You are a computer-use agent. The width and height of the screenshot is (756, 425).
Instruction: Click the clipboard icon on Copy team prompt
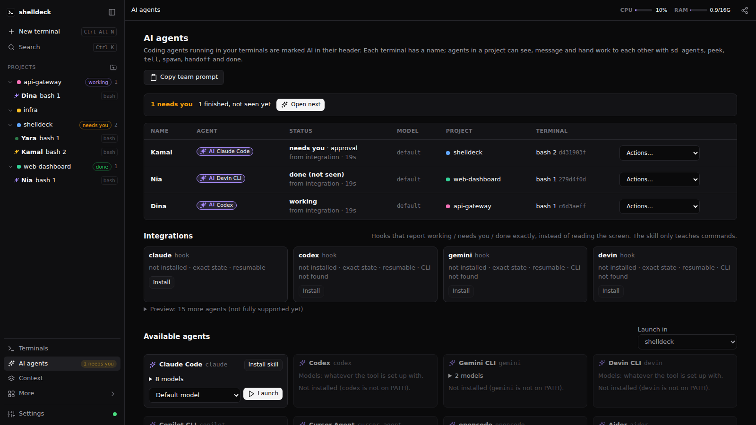click(154, 77)
